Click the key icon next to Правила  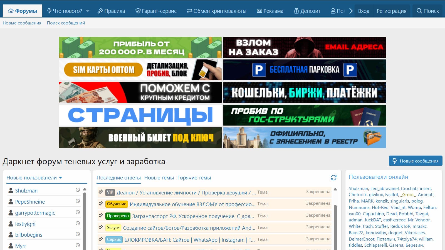tap(100, 11)
